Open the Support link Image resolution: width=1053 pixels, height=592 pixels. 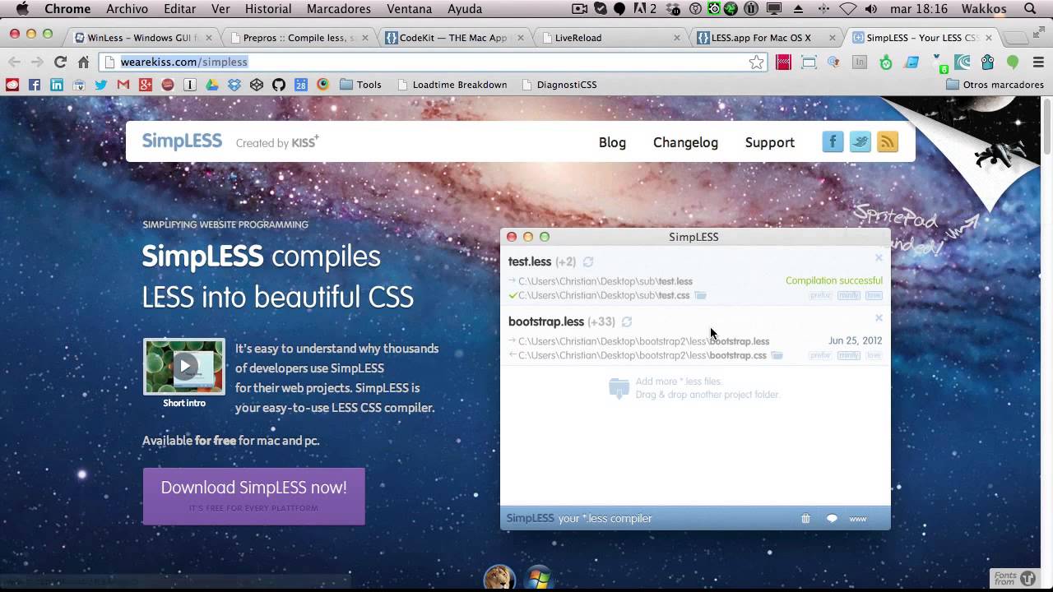(769, 142)
